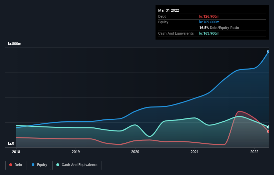Click the 16.5% Debt/Equity Ratio text
The image size is (274, 175).
pos(219,28)
